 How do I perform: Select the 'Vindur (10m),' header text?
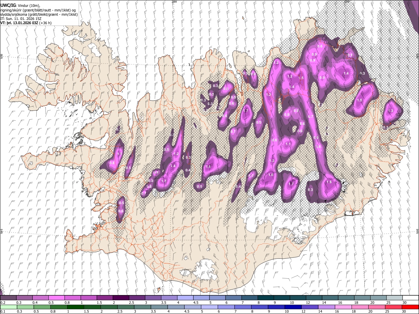click(x=28, y=6)
